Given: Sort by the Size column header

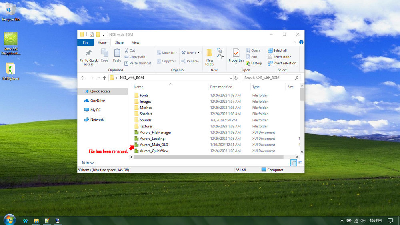Looking at the screenshot, I should pos(291,87).
